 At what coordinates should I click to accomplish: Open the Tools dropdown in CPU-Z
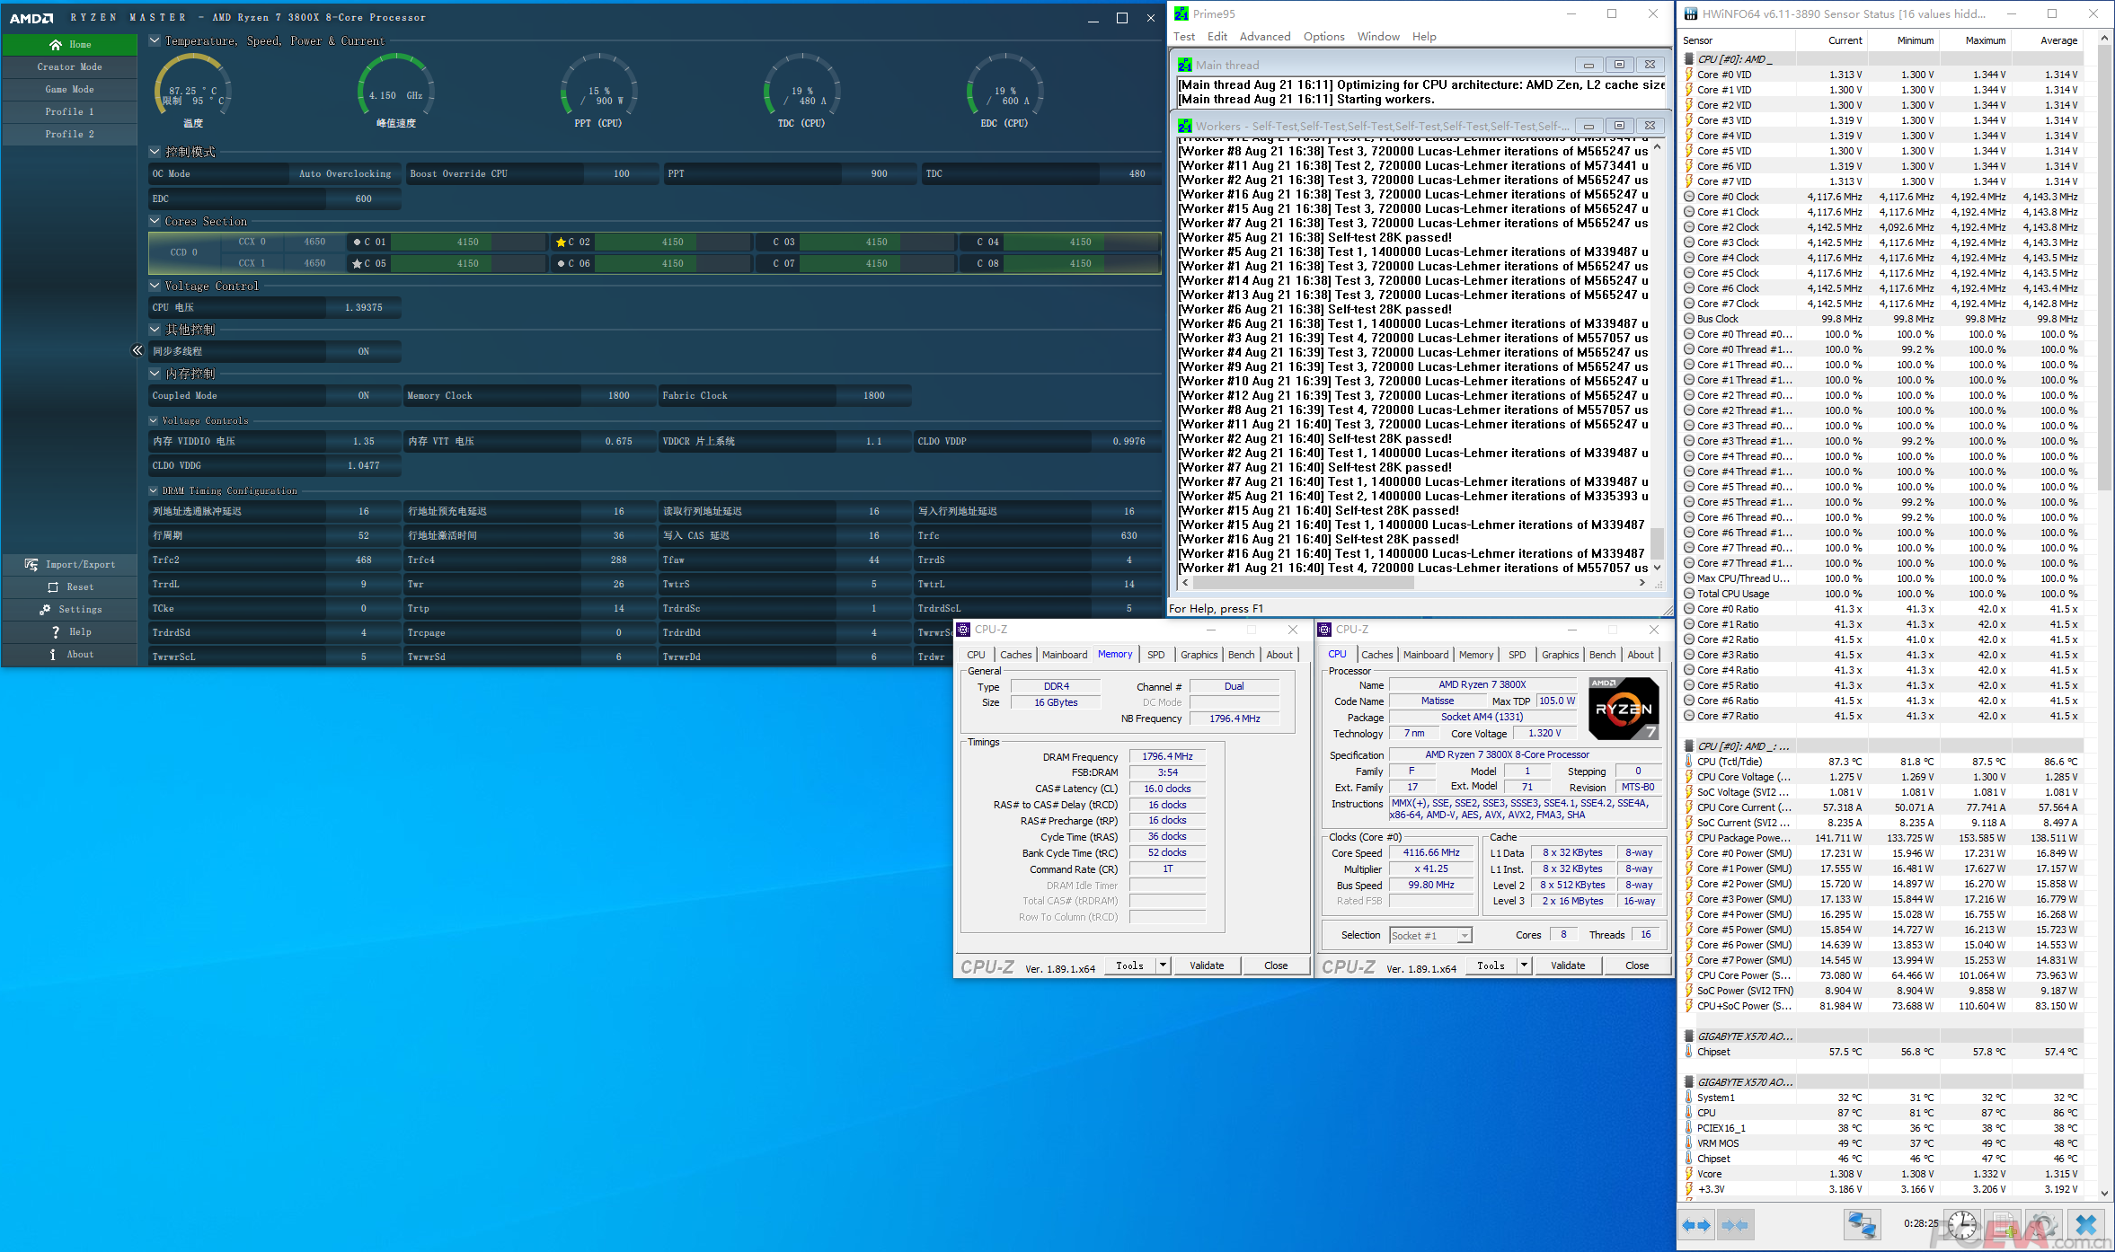coord(1163,965)
